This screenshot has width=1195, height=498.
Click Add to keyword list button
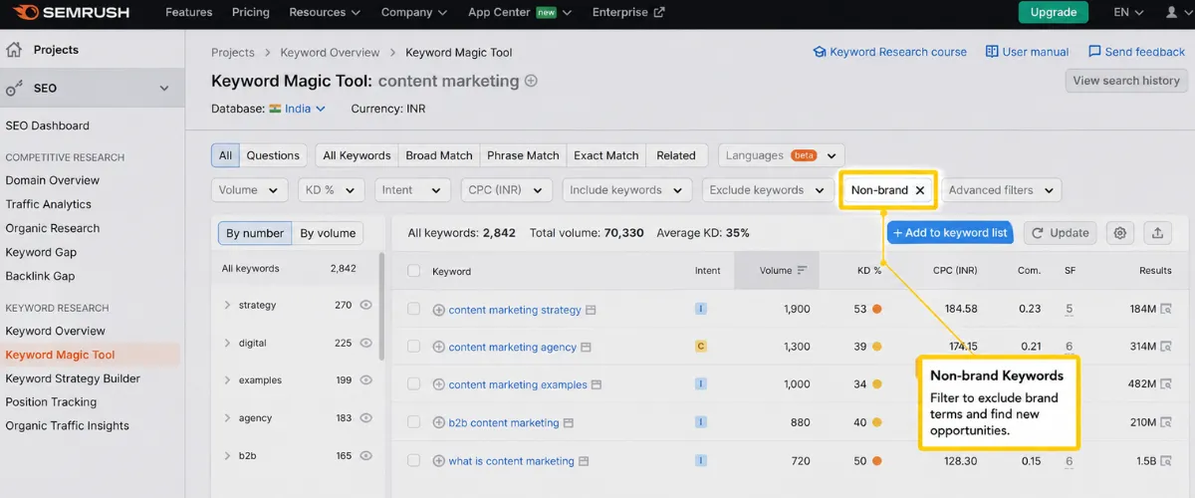click(950, 233)
